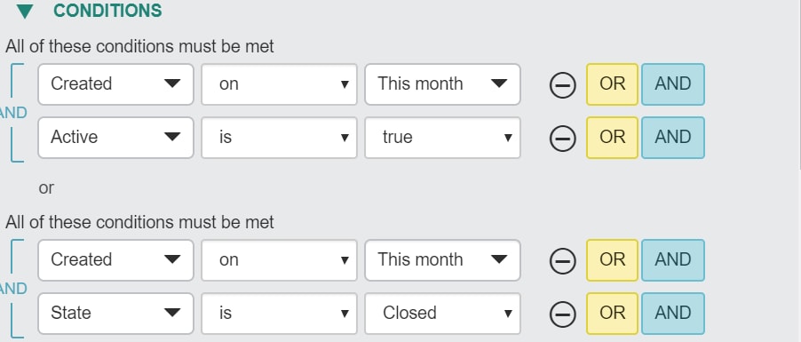Click OR button on State row
Image resolution: width=801 pixels, height=342 pixels.
coord(612,314)
